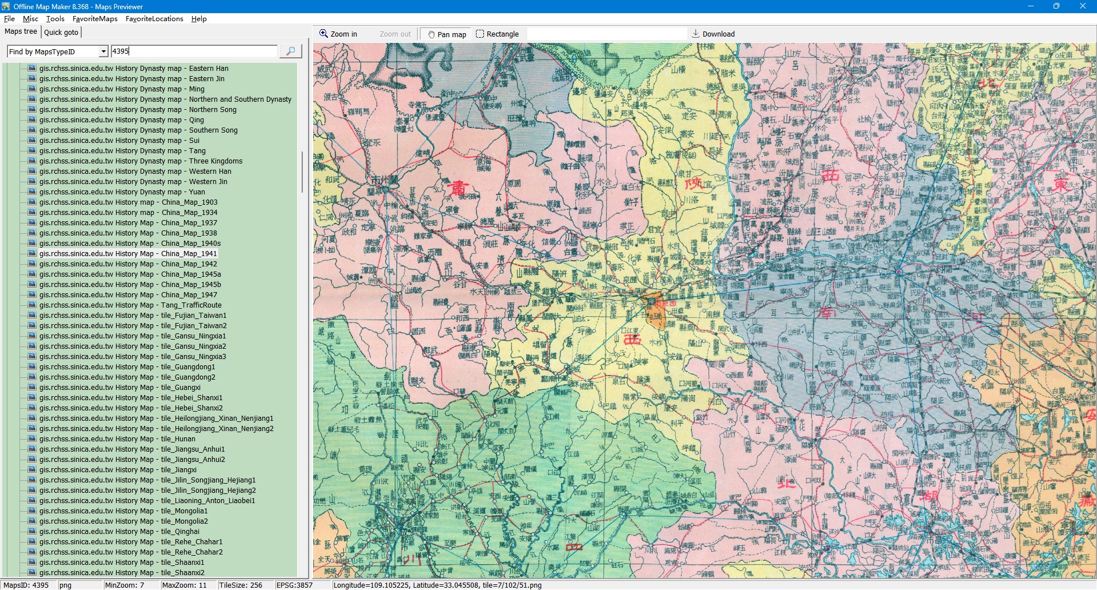Select Tang_TrafficRoute history map entry
The width and height of the screenshot is (1097, 590).
[130, 305]
